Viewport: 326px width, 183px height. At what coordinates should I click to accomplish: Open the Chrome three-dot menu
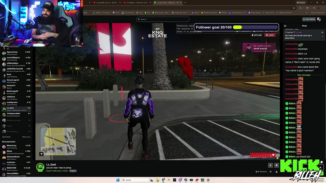[x=323, y=8]
